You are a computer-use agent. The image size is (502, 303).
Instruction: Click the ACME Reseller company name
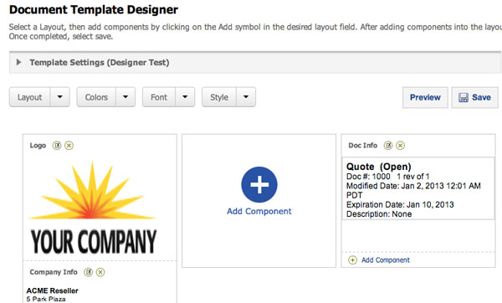click(52, 290)
